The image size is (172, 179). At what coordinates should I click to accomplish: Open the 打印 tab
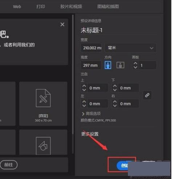41,7
